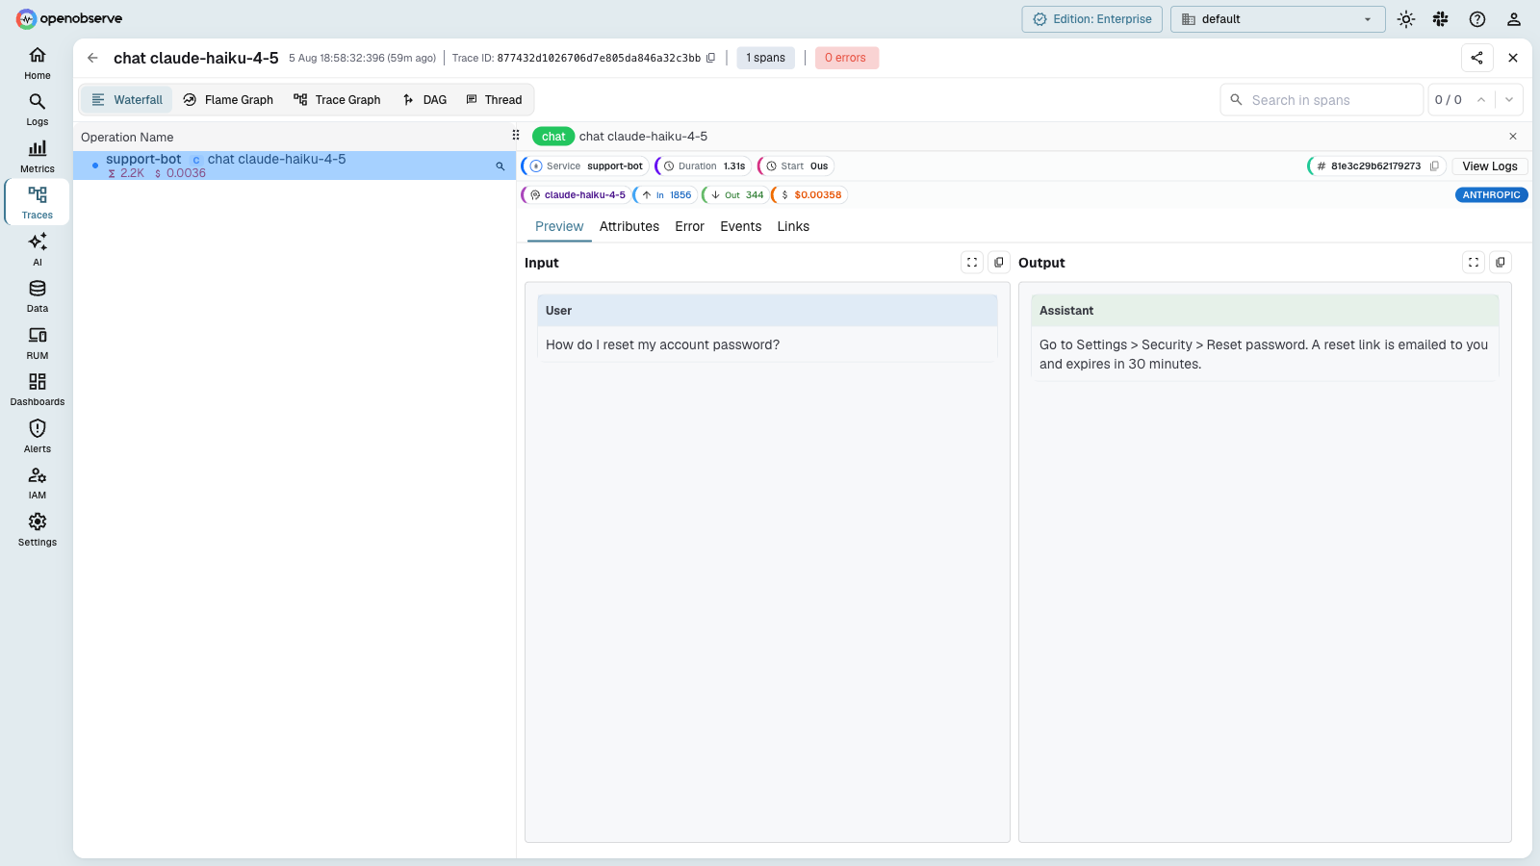This screenshot has width=1540, height=866.
Task: Click the Duration 1.31s chip
Action: tap(704, 166)
